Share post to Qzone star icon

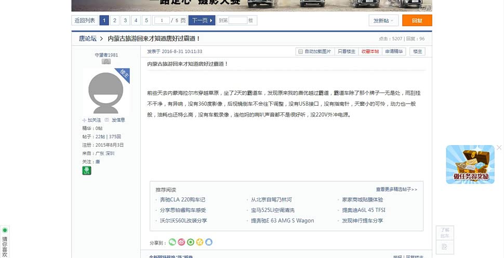coord(200,242)
